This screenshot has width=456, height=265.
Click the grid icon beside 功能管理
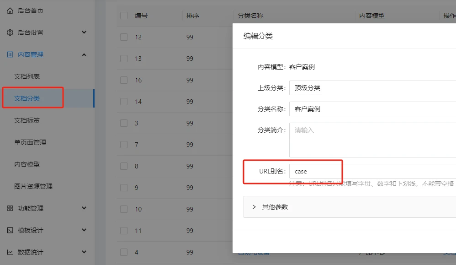tap(10, 208)
